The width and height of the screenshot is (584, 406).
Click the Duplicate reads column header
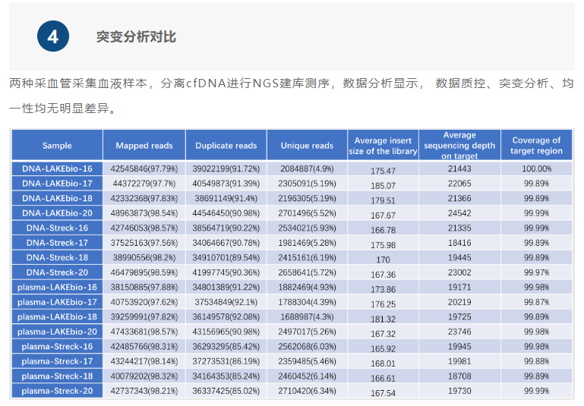point(226,146)
